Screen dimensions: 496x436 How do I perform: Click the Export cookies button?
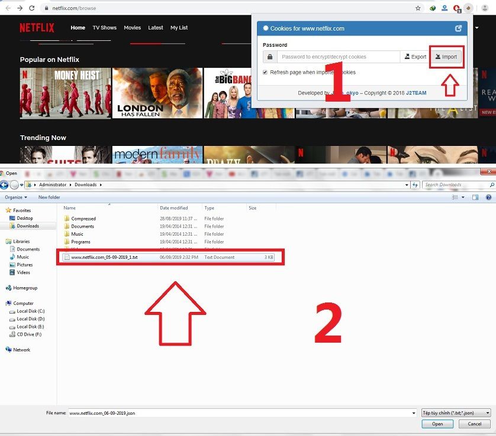(x=415, y=57)
